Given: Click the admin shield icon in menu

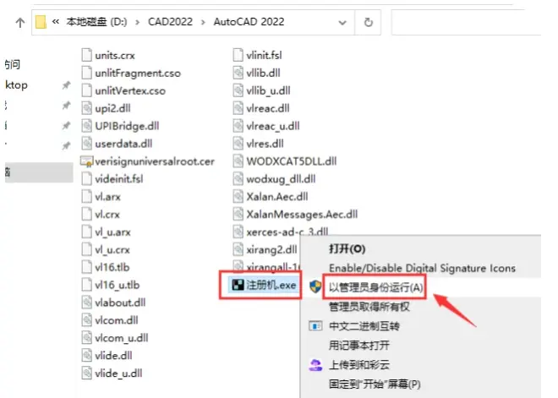Looking at the screenshot, I should tap(315, 286).
